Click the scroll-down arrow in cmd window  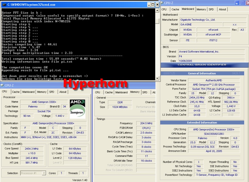[x=157, y=78]
